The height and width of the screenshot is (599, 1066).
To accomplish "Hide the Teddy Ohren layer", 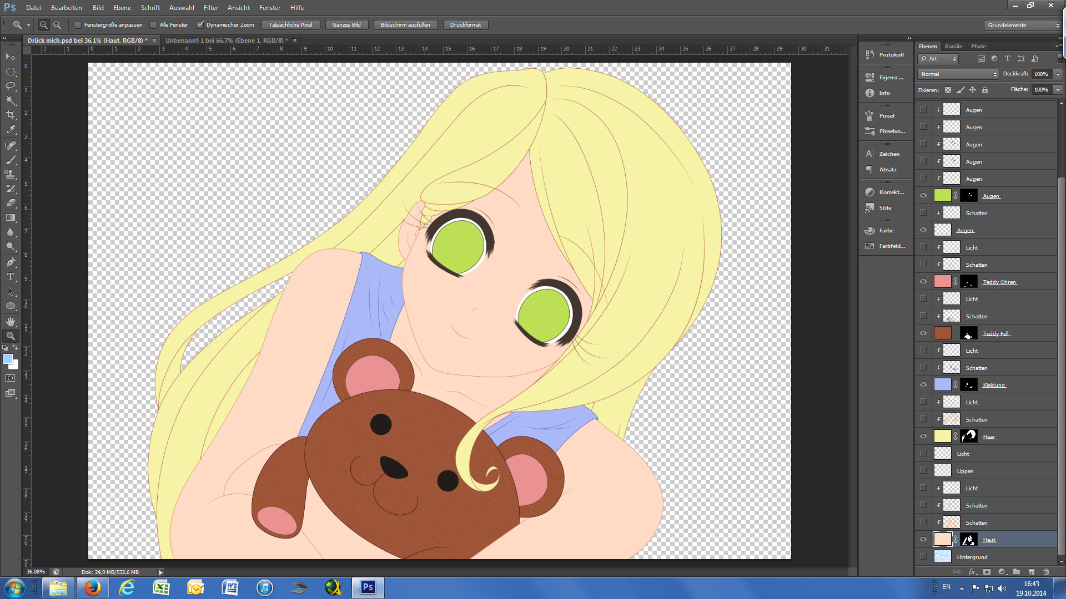I will [923, 282].
